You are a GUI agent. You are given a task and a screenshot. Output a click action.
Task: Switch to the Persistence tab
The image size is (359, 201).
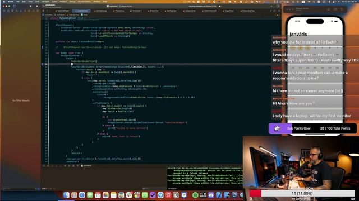point(118,11)
